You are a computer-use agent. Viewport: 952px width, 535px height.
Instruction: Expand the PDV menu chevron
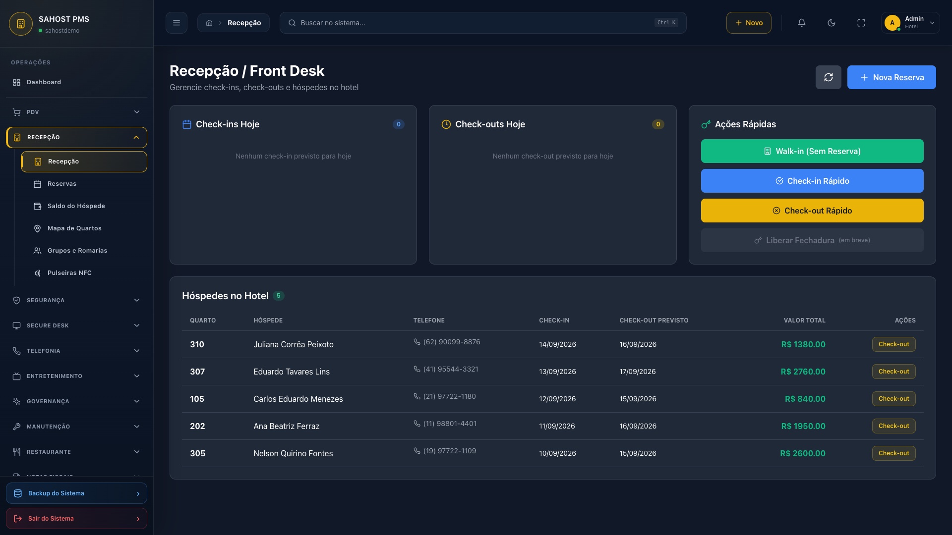(137, 112)
